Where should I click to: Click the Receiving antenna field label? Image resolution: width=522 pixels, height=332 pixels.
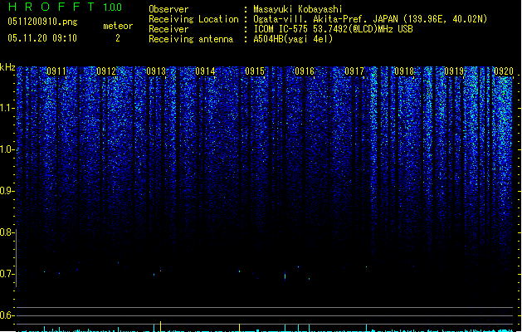[191, 39]
